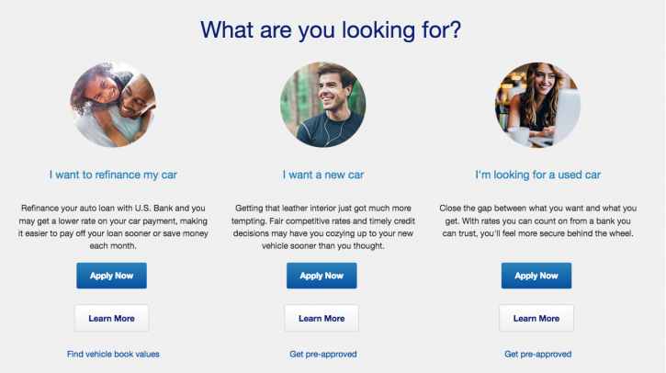666x373 pixels.
Task: Click the 'Close the gap' description paragraph
Action: [x=537, y=220]
